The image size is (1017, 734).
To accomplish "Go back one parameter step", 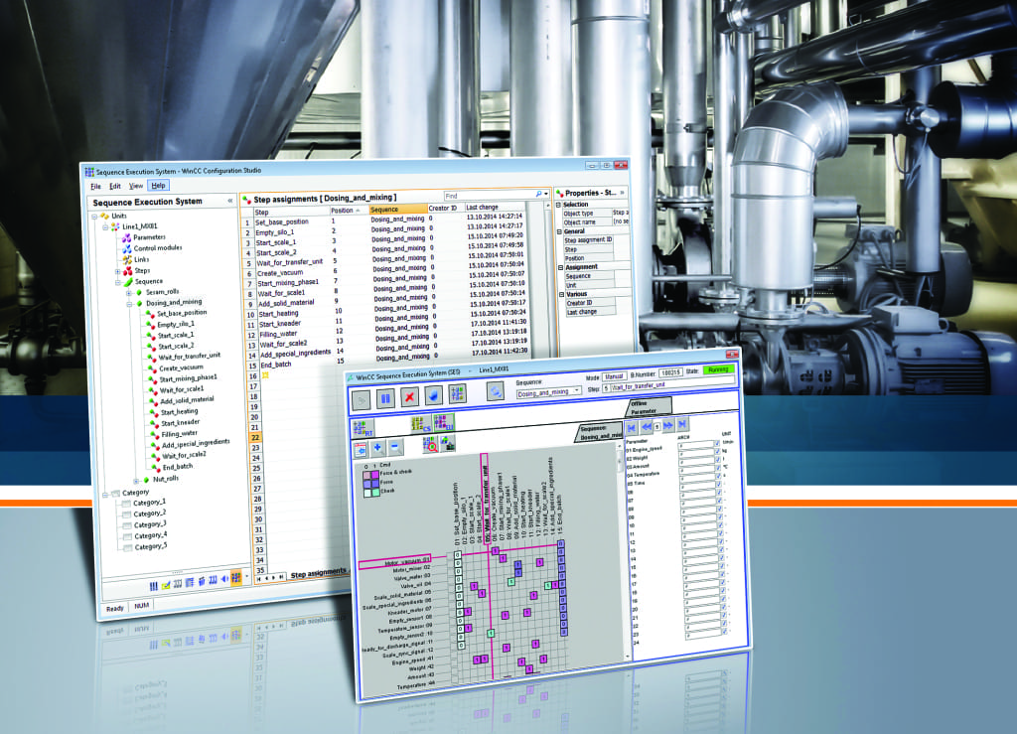I will click(x=647, y=427).
